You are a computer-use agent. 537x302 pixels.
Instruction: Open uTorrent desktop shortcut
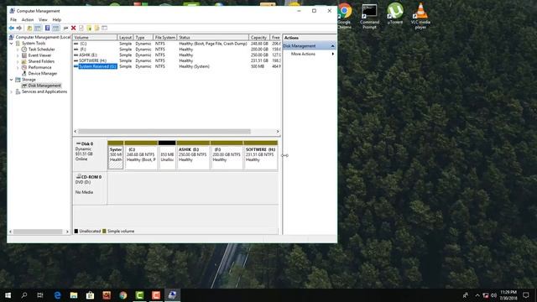click(x=395, y=13)
